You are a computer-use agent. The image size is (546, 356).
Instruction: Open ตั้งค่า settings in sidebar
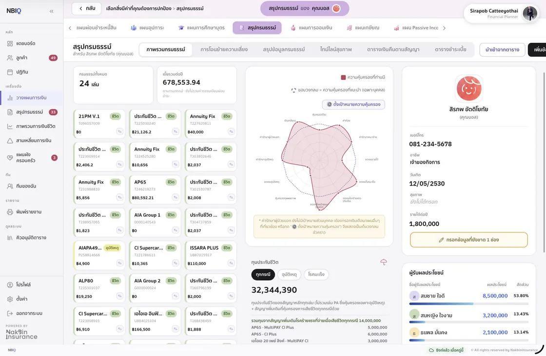[x=31, y=299]
